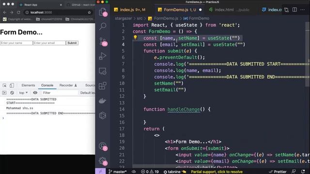Switch to the index.js editor tab

pos(130,10)
